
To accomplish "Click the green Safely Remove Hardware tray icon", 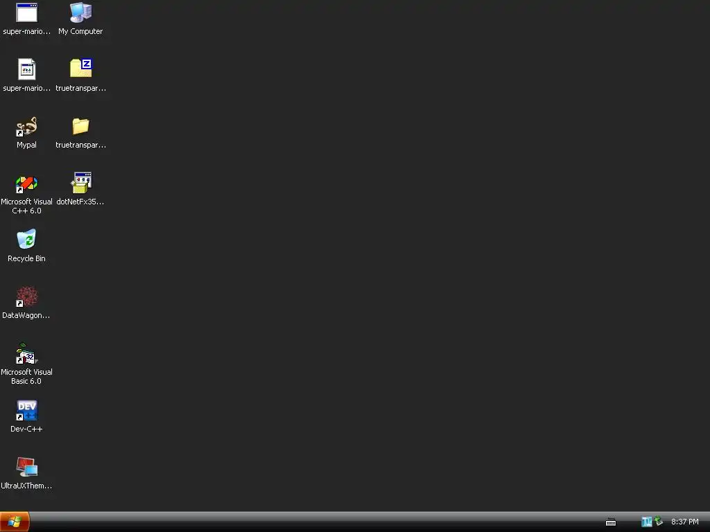I will point(659,522).
